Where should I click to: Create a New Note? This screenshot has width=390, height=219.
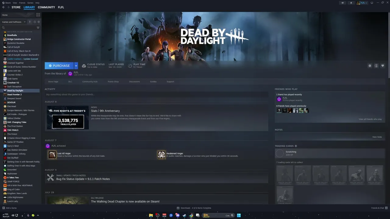pyautogui.click(x=377, y=137)
